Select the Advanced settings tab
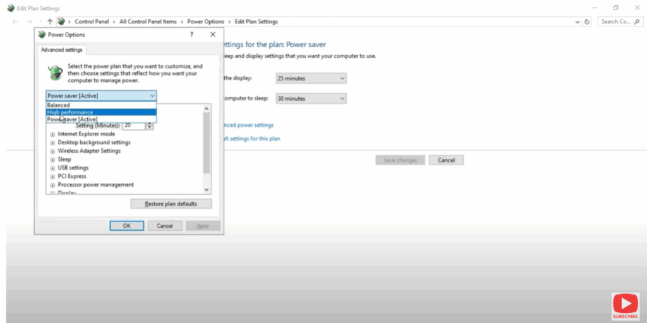This screenshot has height=323, width=647. [x=61, y=50]
